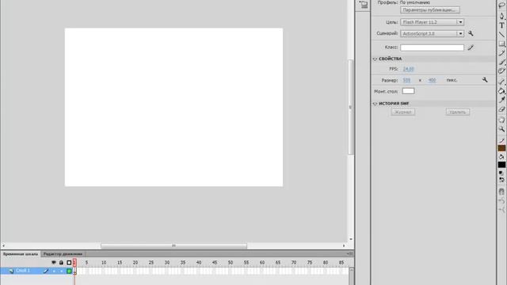This screenshot has width=507, height=285.
Task: Select the Rectangle tool
Action: pos(501,44)
